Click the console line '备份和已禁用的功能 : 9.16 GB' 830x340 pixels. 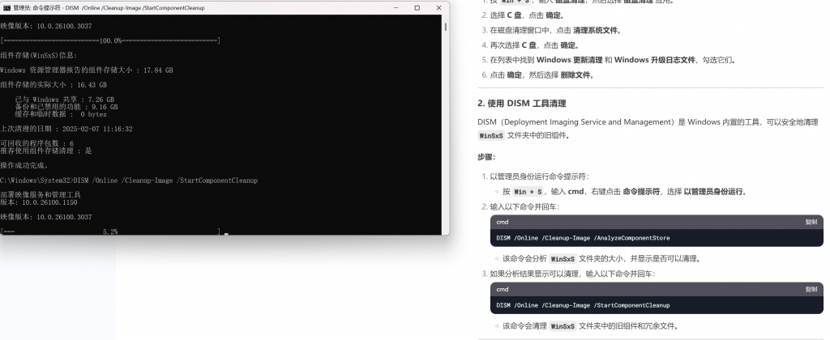click(x=66, y=107)
